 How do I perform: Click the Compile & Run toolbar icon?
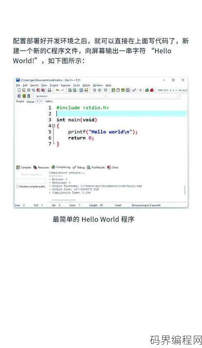[x=122, y=90]
